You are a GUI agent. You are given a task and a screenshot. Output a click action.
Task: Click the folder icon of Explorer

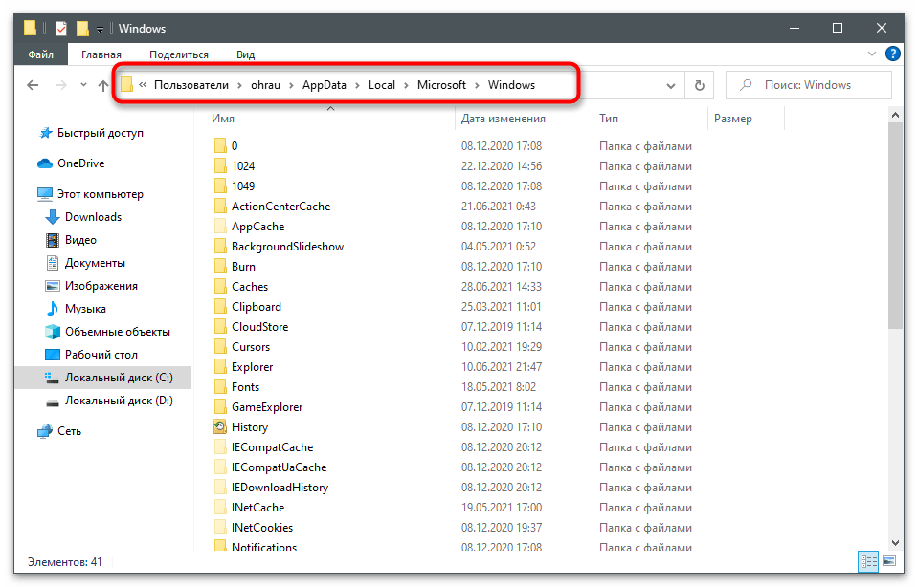tap(220, 366)
